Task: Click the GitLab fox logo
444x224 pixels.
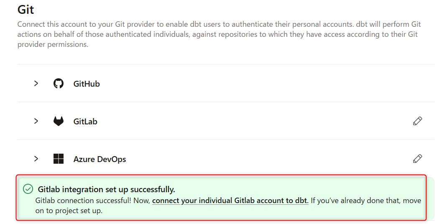Action: pyautogui.click(x=59, y=121)
